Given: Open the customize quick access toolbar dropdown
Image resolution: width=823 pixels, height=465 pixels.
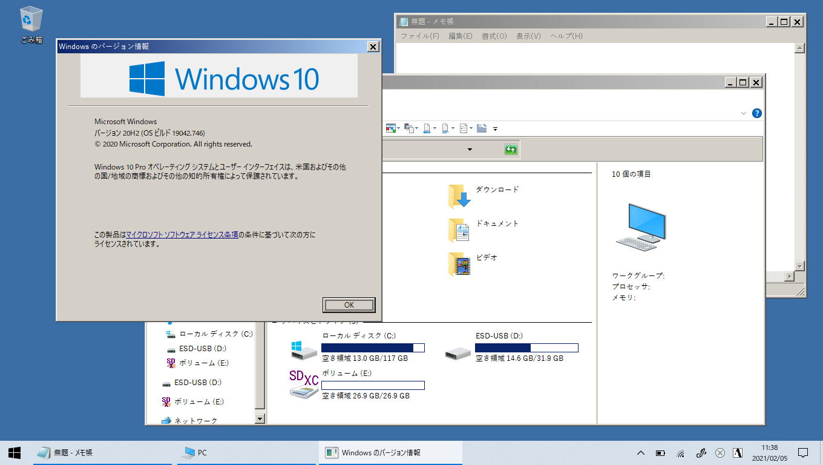Looking at the screenshot, I should tap(495, 129).
